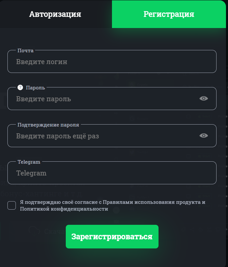Select the Регистрация tab
The height and width of the screenshot is (267, 228).
(x=169, y=14)
